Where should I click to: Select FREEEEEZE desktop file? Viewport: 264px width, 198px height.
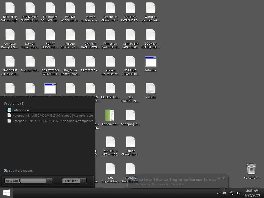tap(90, 64)
